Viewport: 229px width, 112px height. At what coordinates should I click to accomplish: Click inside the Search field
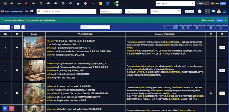95,27
